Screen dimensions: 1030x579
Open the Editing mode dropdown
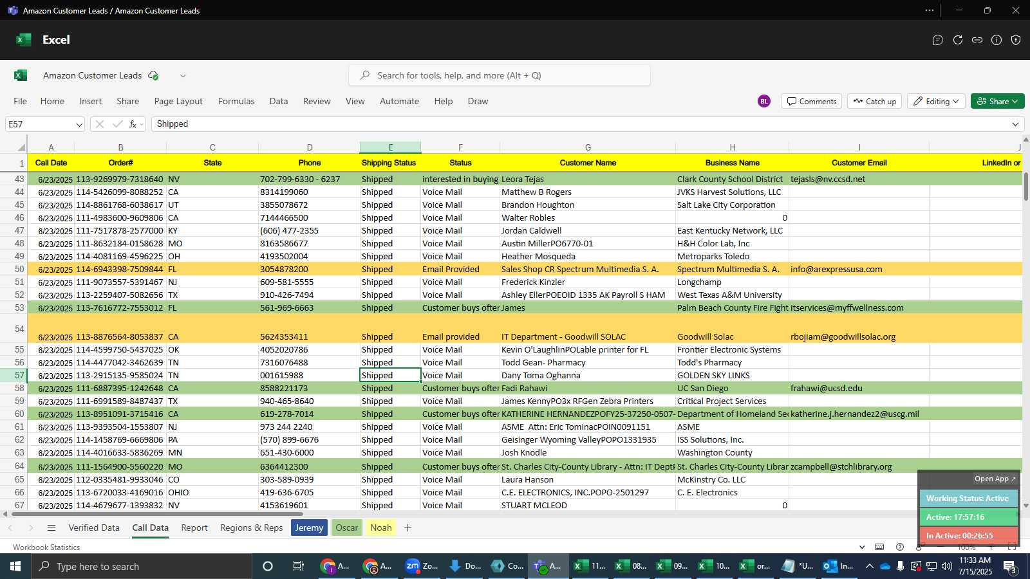937,101
